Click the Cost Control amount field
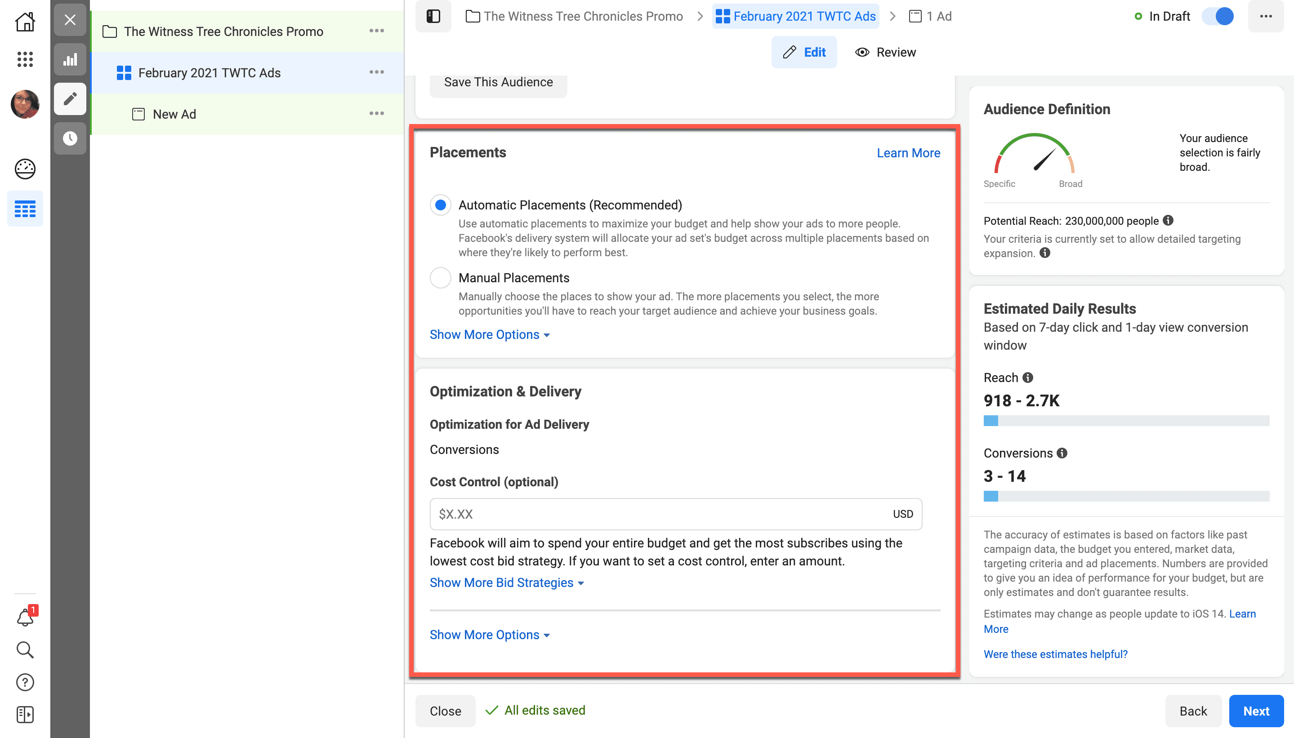Viewport: 1294px width, 738px height. [659, 514]
